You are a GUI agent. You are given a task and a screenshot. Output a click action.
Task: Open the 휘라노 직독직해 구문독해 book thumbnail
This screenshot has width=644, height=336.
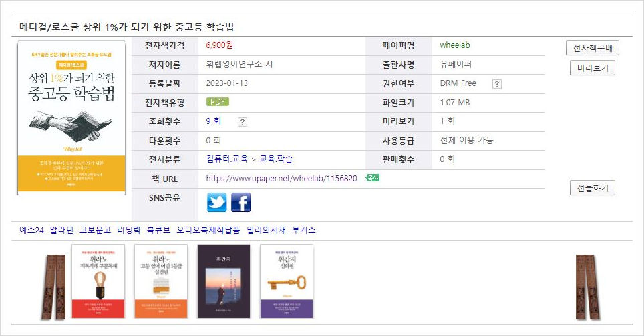(x=98, y=281)
